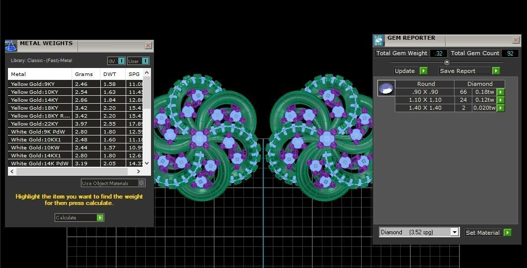
Task: Select the Yellow Gold:22KY row
Action: (75, 124)
